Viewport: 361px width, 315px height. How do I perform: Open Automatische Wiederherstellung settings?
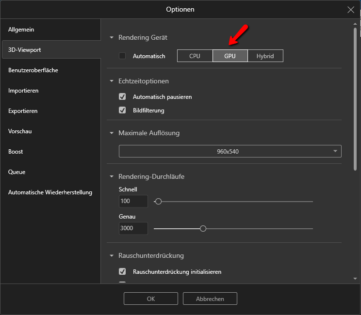click(50, 192)
